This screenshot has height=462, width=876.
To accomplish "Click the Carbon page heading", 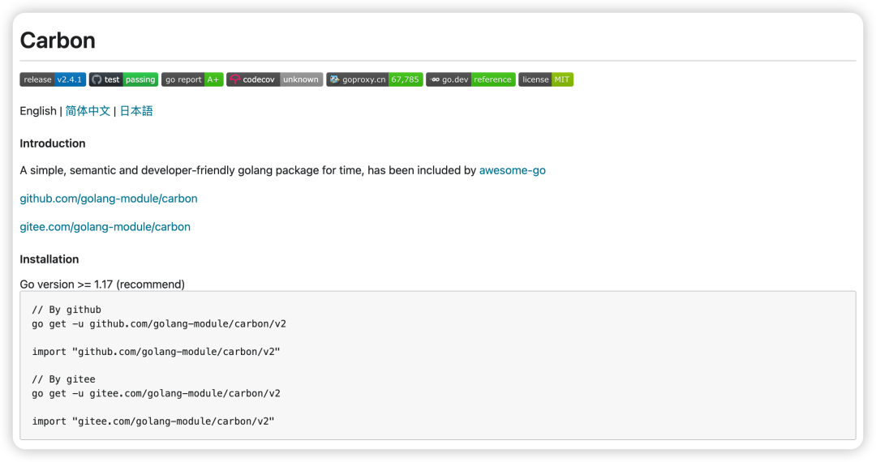I will click(58, 41).
